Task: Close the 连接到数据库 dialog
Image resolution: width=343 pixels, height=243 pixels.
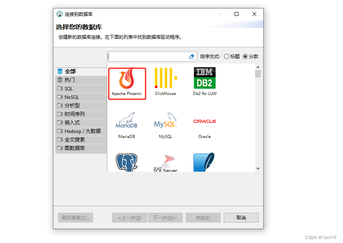Action: pyautogui.click(x=254, y=14)
